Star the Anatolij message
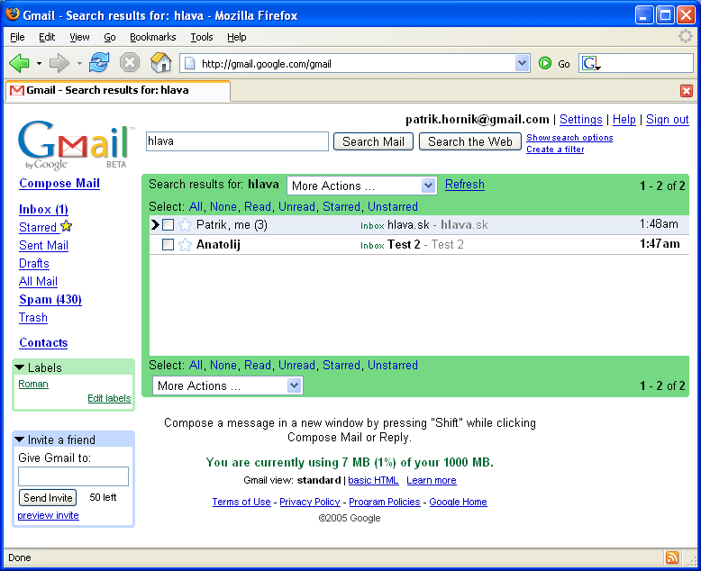 pos(185,245)
